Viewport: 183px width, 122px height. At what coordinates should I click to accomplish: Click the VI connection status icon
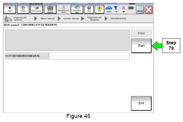click(116, 9)
